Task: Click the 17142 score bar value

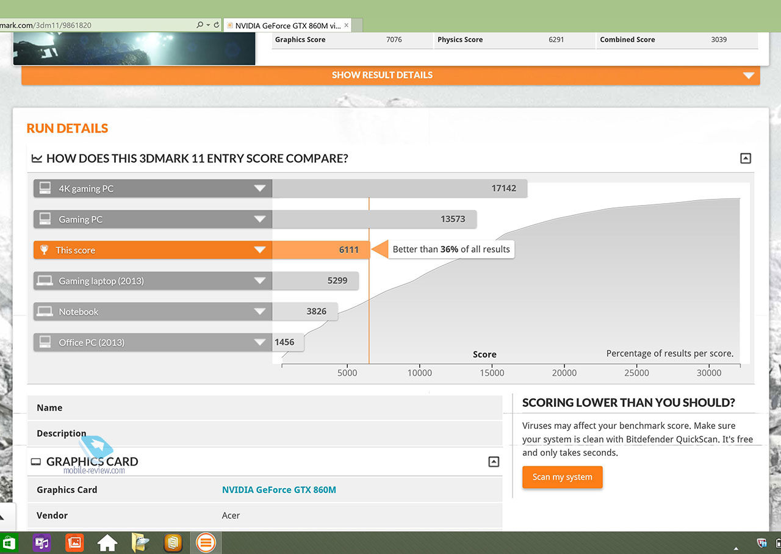Action: (504, 189)
